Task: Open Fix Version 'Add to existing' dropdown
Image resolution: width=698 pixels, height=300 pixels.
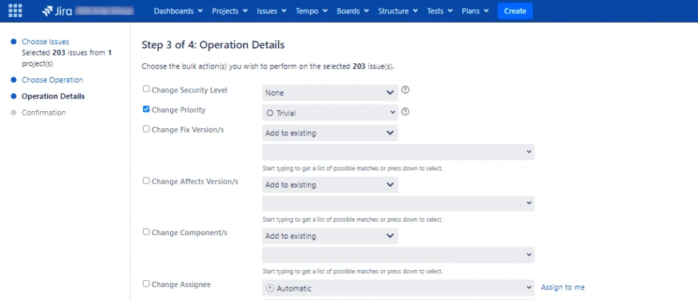Action: point(330,133)
